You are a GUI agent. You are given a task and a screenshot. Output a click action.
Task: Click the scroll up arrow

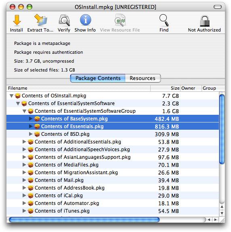222,207
